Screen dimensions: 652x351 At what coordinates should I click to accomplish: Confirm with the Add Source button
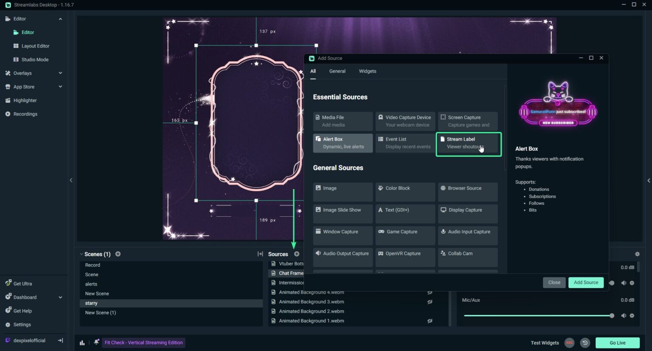pyautogui.click(x=586, y=282)
